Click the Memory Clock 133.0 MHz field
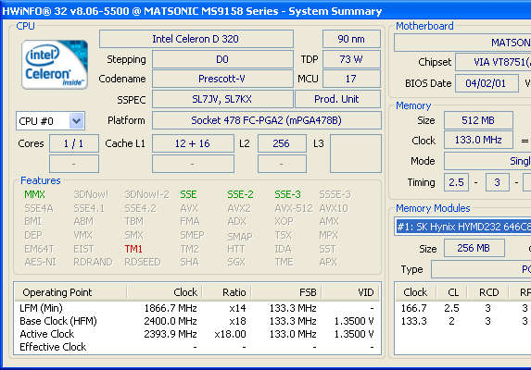The height and width of the screenshot is (370, 531). (x=478, y=140)
